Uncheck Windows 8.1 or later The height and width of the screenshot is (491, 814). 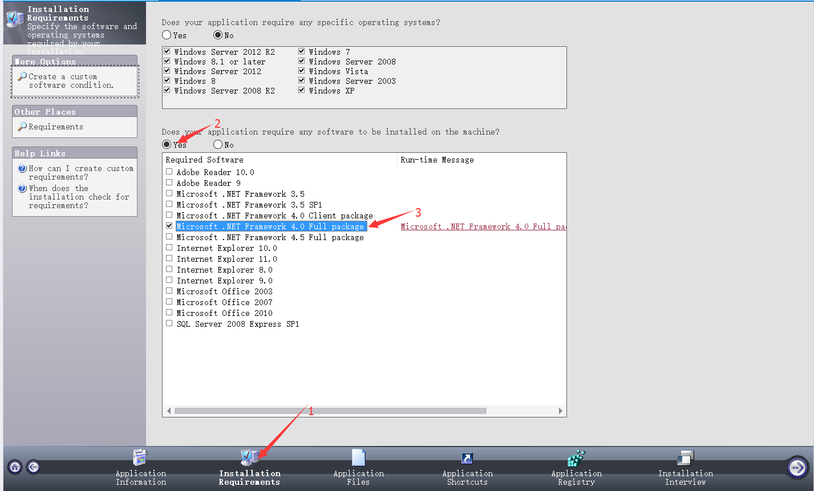click(167, 61)
